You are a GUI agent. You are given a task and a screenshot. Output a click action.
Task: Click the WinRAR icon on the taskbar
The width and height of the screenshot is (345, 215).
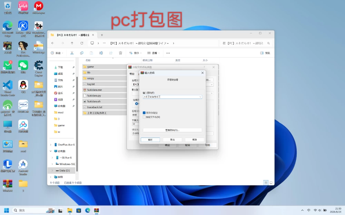tap(96, 211)
